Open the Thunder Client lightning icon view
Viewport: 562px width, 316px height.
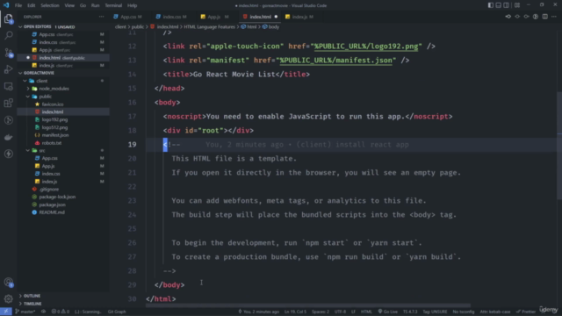point(8,154)
